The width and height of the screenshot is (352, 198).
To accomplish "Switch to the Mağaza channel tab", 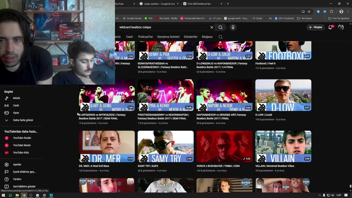I will [x=207, y=37].
